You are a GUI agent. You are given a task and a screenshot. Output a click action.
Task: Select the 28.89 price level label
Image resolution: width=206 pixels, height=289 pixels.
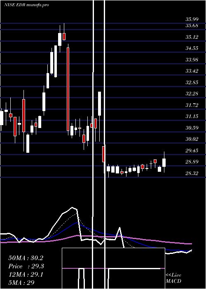[192, 162]
